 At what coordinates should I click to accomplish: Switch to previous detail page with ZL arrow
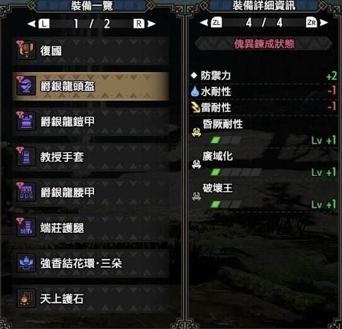point(211,22)
